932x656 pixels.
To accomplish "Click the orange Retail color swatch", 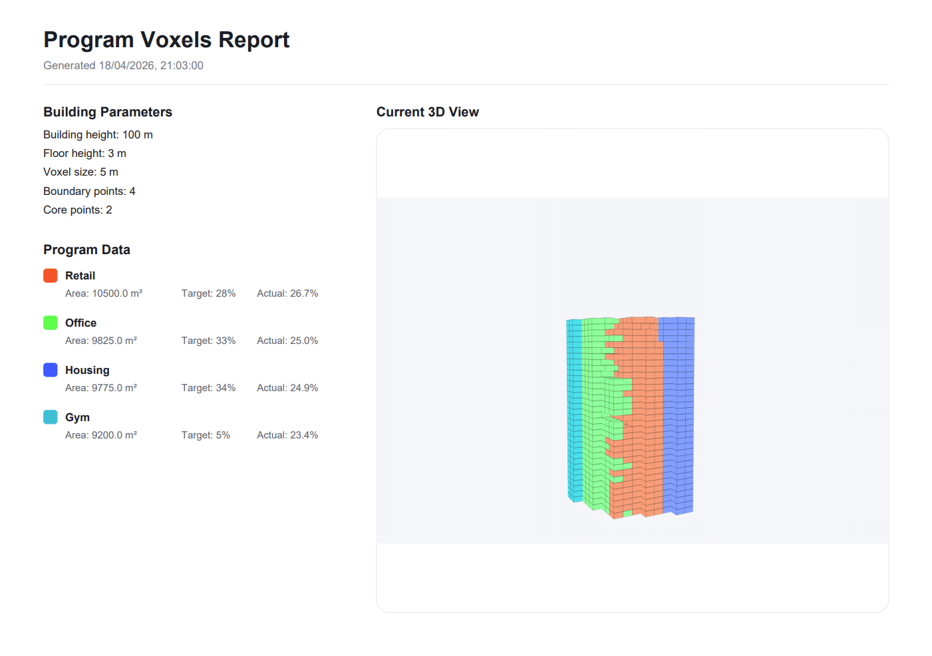I will 51,275.
